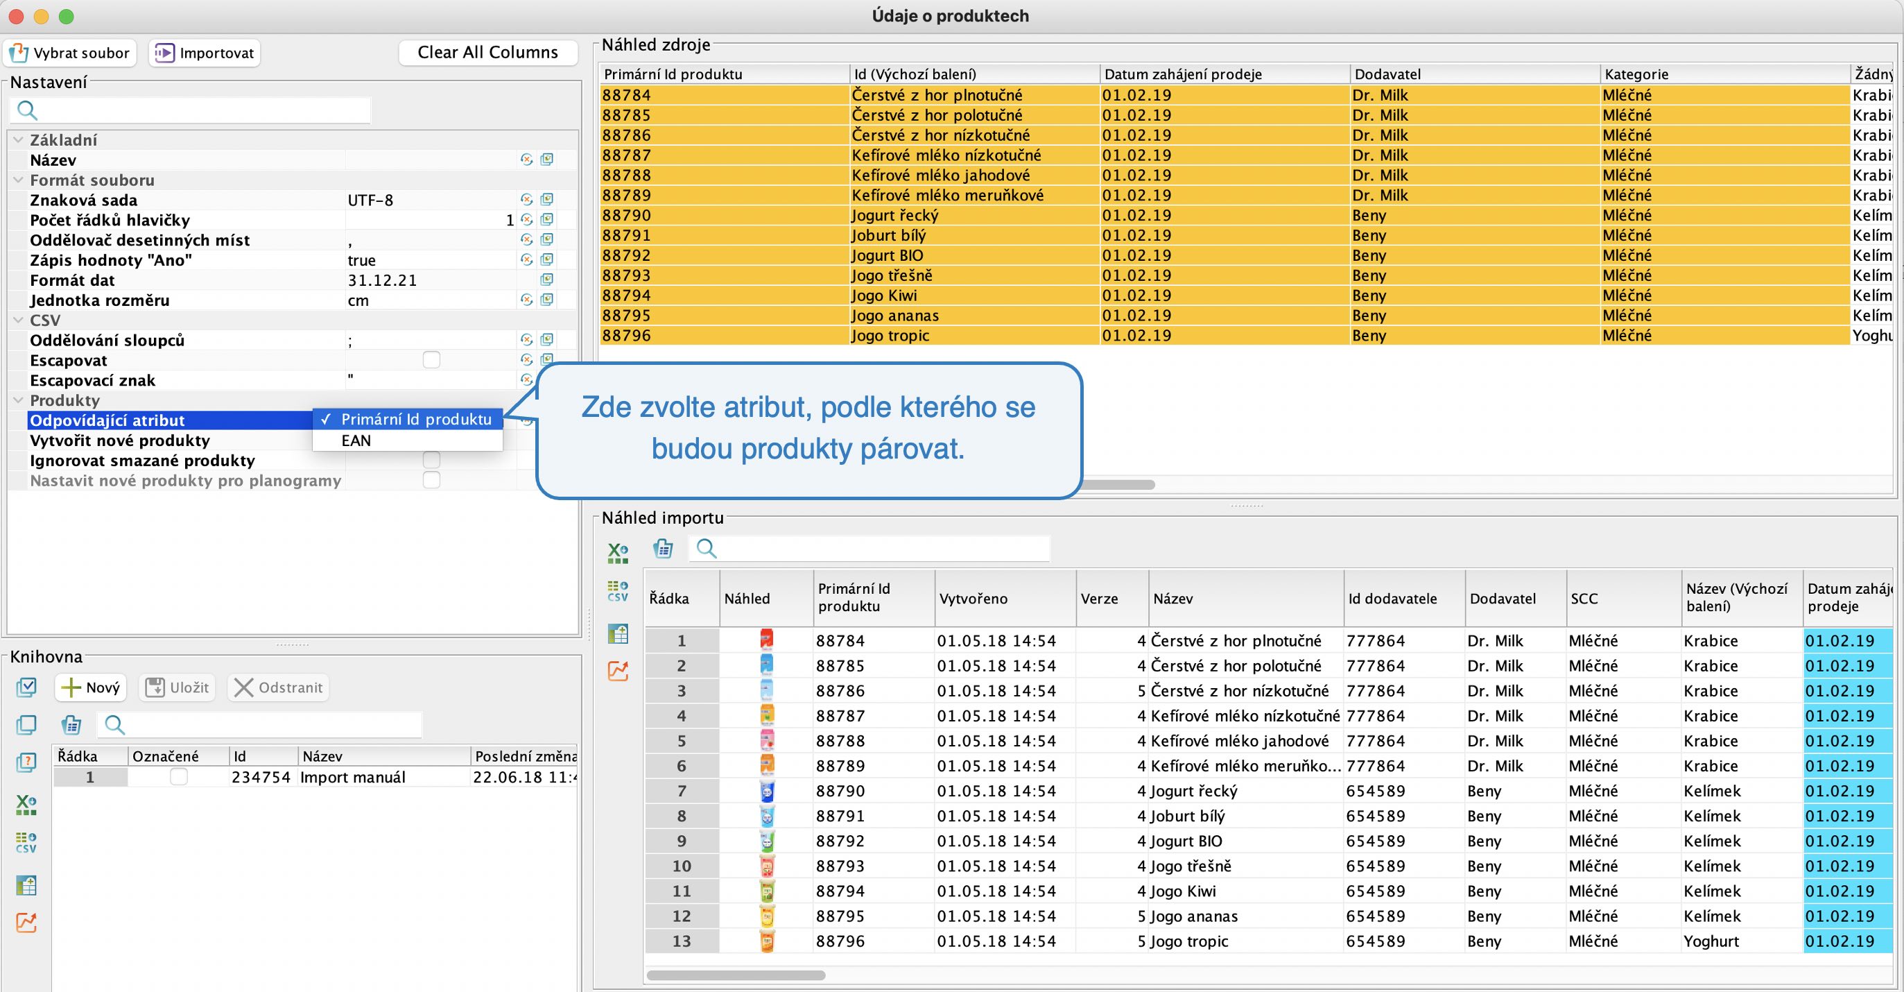Click Kategorie column header in Náhled zdroje
Screen dimensions: 1904x992
pyautogui.click(x=1724, y=74)
